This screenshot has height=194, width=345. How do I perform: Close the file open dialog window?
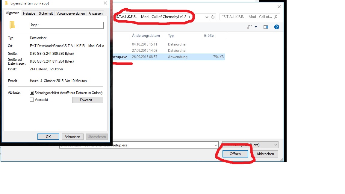tap(279, 7)
